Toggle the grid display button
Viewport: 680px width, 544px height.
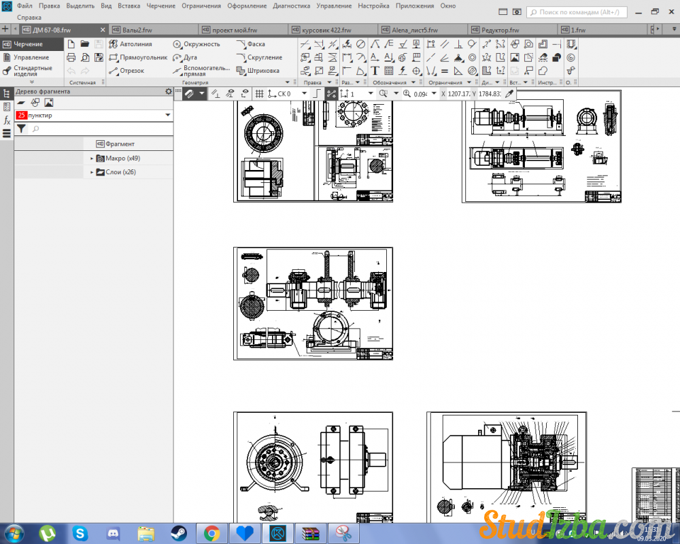click(259, 94)
